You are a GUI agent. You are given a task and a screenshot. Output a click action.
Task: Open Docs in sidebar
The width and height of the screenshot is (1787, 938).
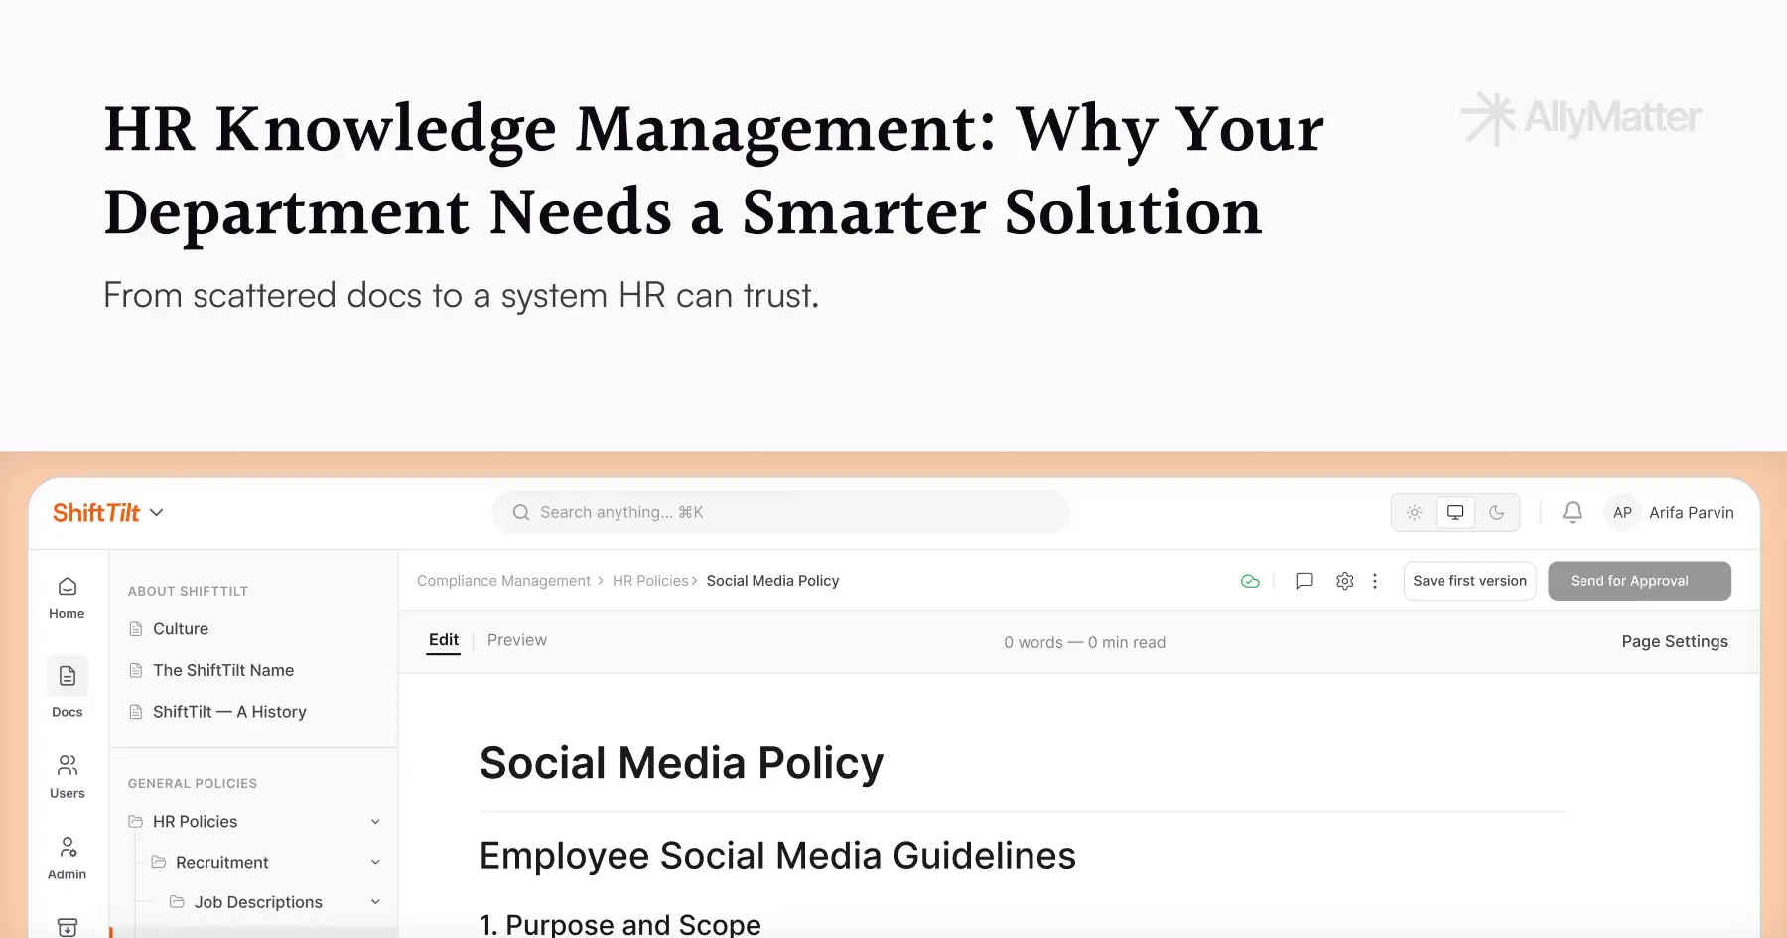point(67,688)
